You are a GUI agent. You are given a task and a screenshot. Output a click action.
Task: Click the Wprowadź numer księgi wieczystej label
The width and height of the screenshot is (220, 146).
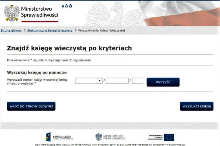click(x=37, y=82)
